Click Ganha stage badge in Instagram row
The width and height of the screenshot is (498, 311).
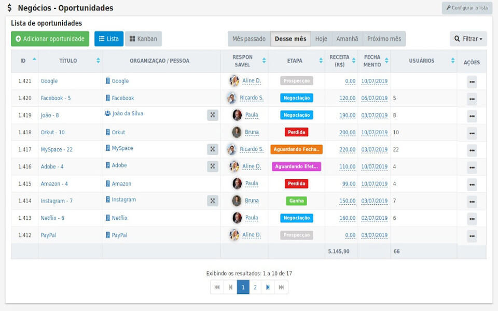pos(296,201)
